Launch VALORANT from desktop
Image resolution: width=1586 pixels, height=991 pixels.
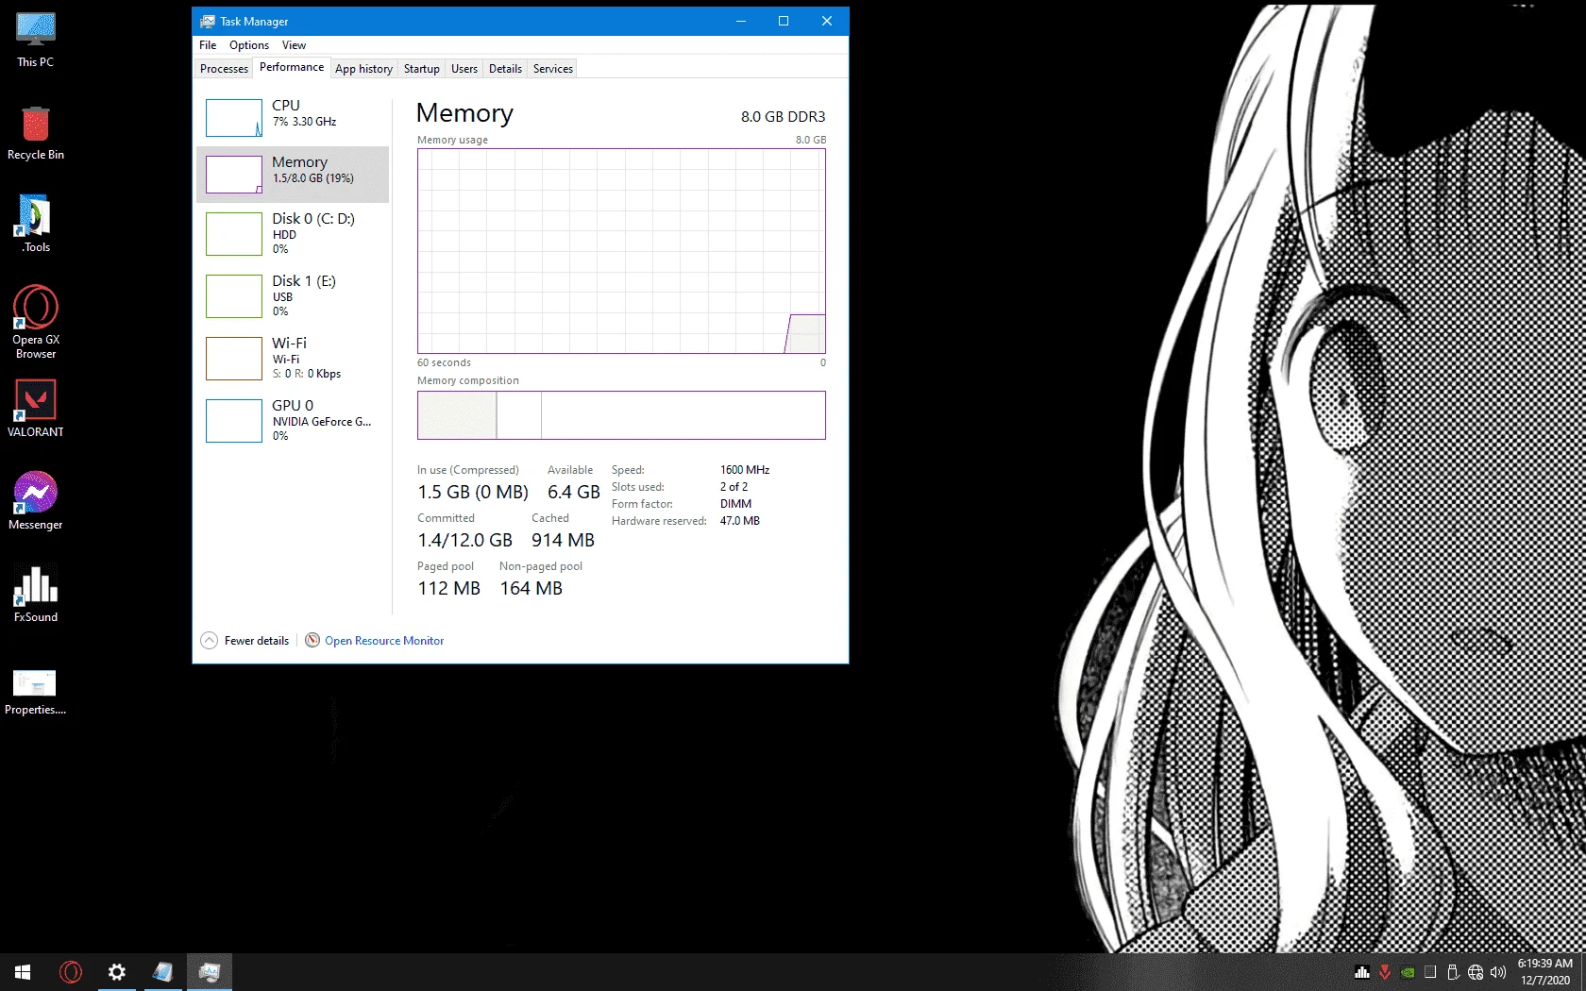point(36,409)
